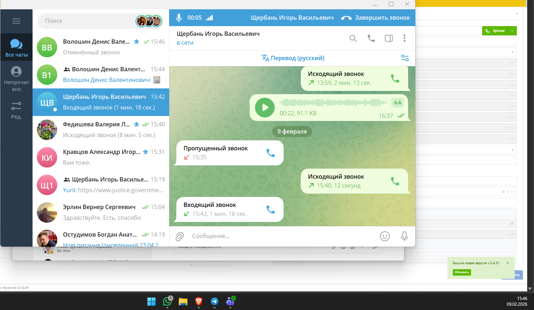Image resolution: width=534 pixels, height=310 pixels.
Task: Start a voice call from chat header
Action: pos(371,38)
